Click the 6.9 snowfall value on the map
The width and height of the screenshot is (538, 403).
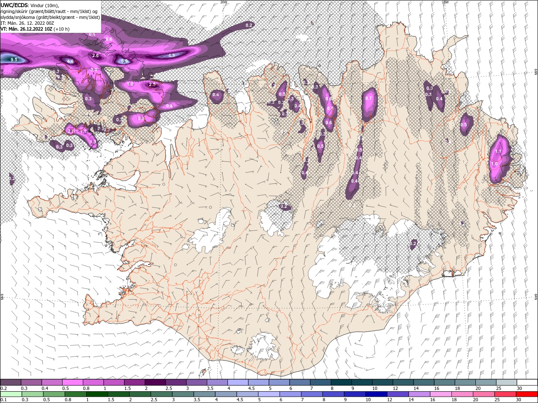click(124, 61)
